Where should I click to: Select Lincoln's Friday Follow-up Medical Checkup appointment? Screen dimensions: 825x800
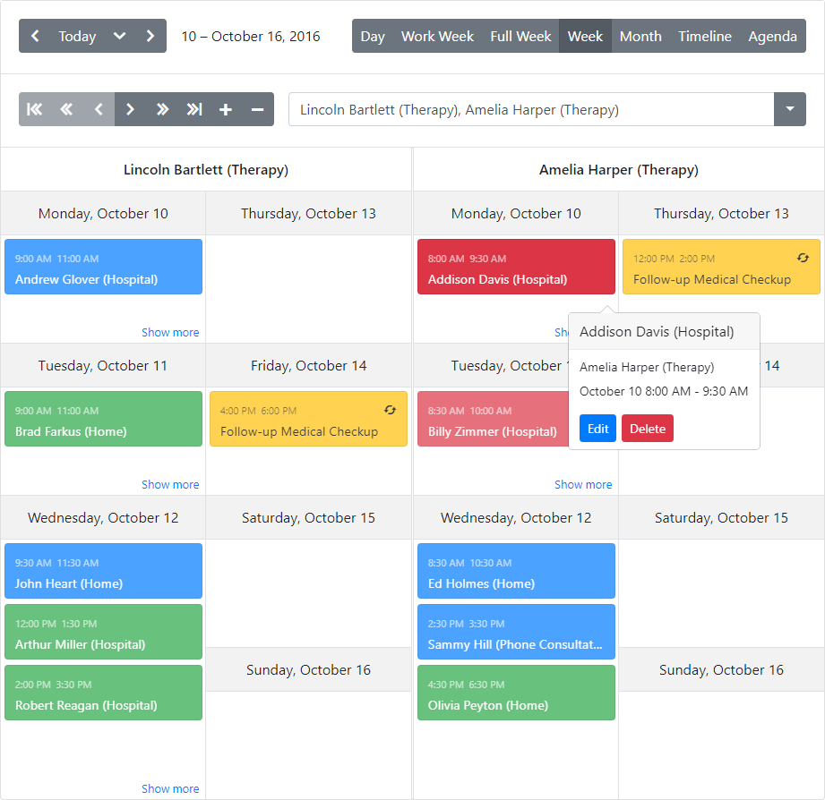(308, 420)
